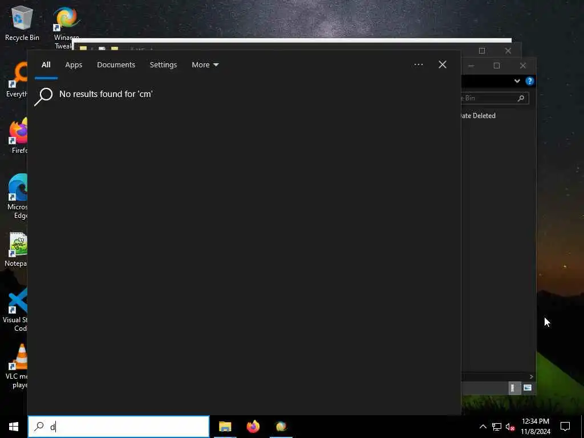Switch to large icons view in Recycle Bin
Viewport: 584px width, 438px height.
pyautogui.click(x=528, y=388)
